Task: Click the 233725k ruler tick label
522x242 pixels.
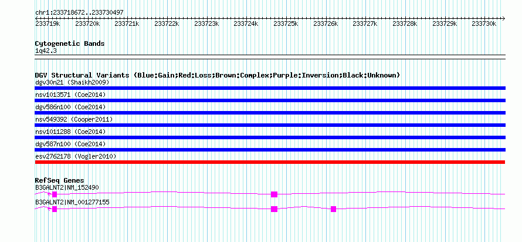Action: (286, 23)
